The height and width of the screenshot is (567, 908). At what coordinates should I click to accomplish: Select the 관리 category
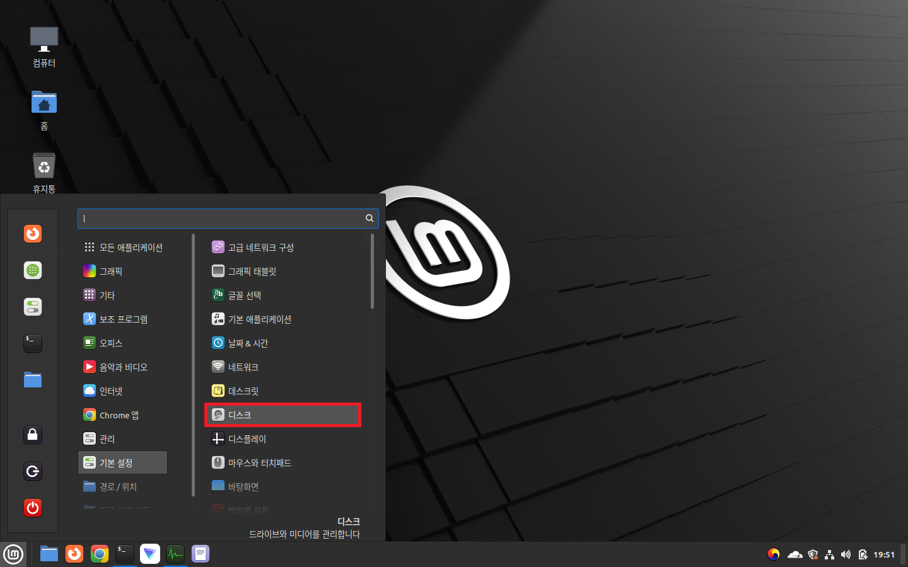(123, 439)
